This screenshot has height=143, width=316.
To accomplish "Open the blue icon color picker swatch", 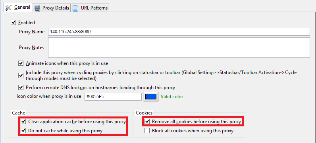I will (x=151, y=97).
